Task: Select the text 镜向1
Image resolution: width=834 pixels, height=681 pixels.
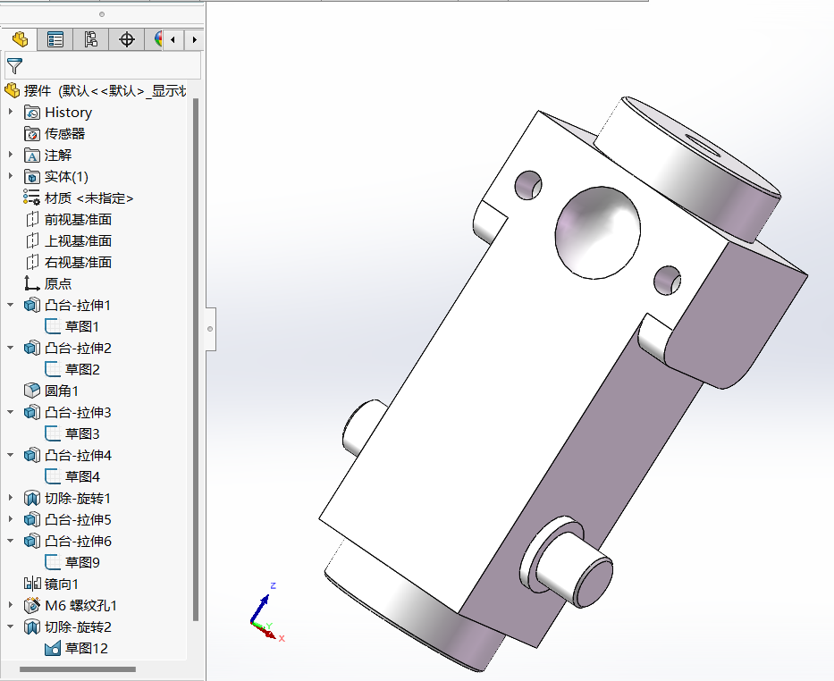Action: (x=62, y=584)
